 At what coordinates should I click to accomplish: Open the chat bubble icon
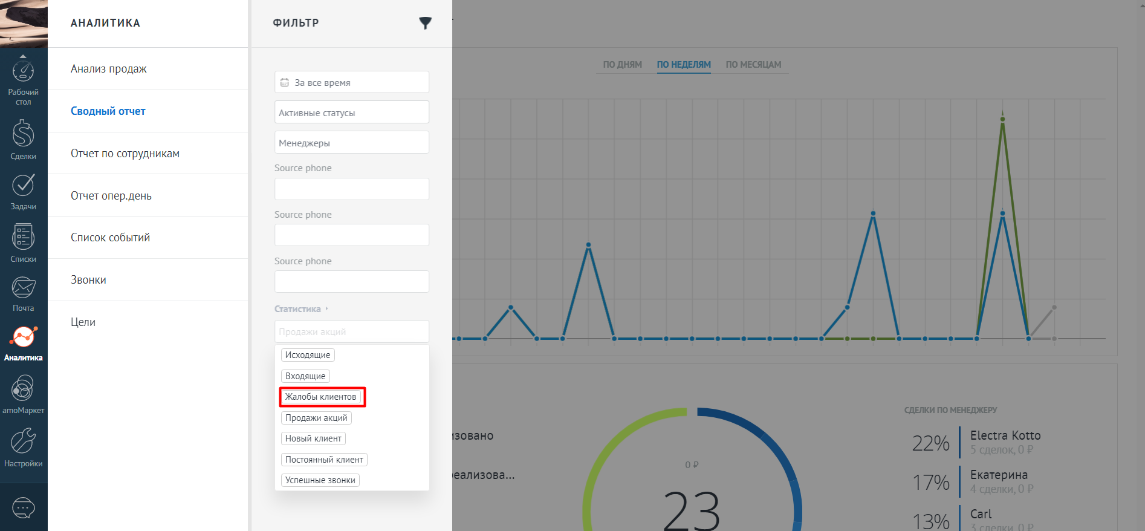tap(23, 507)
